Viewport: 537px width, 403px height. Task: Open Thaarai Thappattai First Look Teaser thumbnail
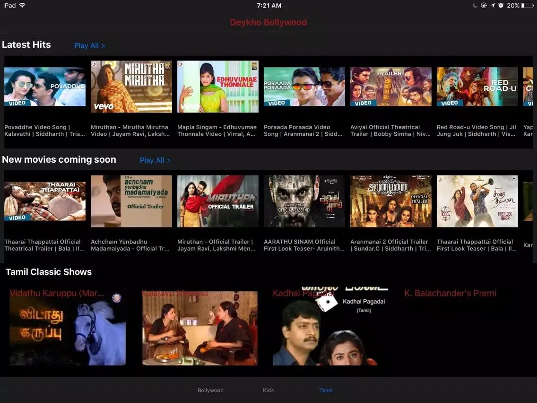tap(477, 201)
